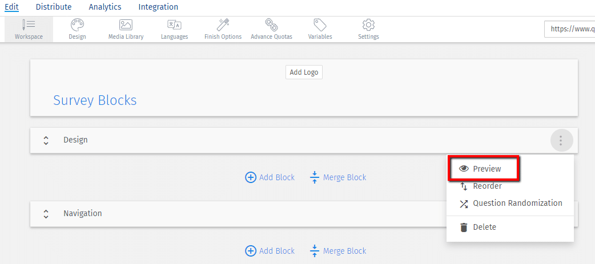
Task: Open the Media Library image icon
Action: point(126,25)
